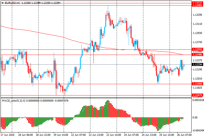Click the 1.13110 price scale value
The image size is (204, 138).
(x=197, y=24)
